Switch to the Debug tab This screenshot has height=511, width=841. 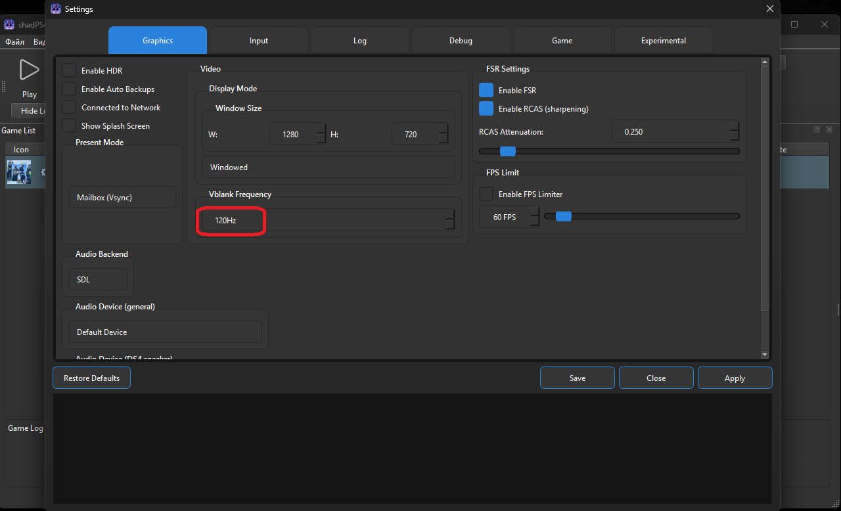coord(461,40)
